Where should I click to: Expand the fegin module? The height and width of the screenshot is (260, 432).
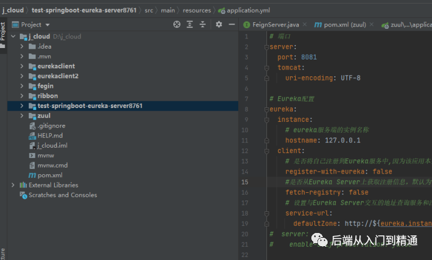(22, 86)
